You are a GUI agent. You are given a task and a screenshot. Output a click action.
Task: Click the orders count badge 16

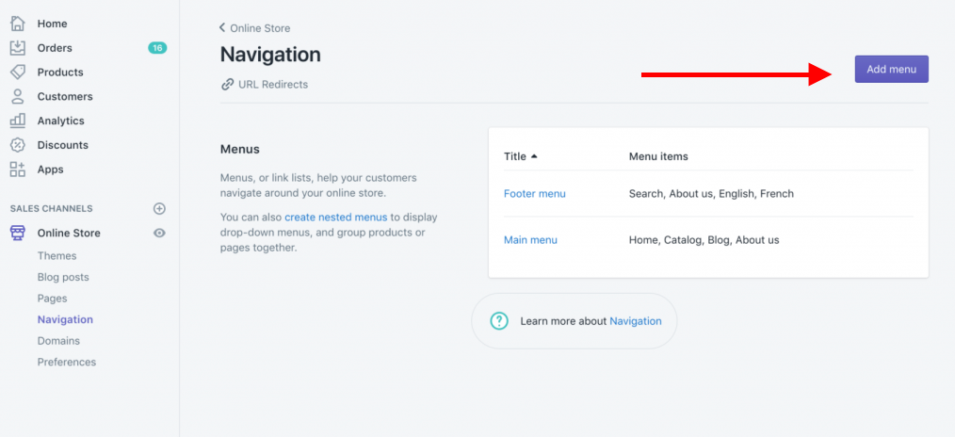point(157,48)
